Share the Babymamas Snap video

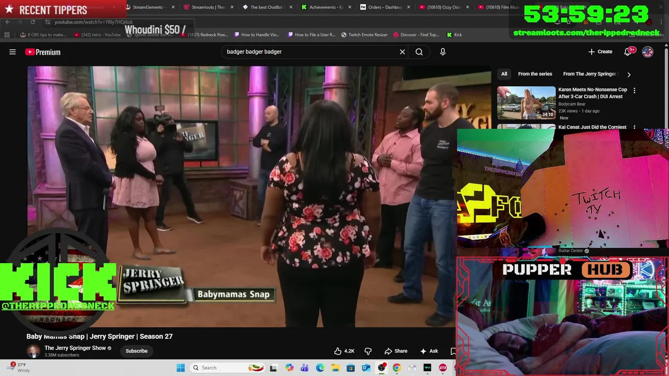tap(396, 351)
